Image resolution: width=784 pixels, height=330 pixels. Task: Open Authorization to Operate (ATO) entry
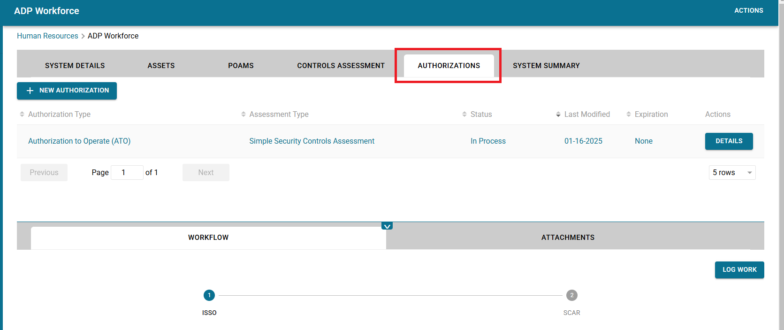pos(79,141)
